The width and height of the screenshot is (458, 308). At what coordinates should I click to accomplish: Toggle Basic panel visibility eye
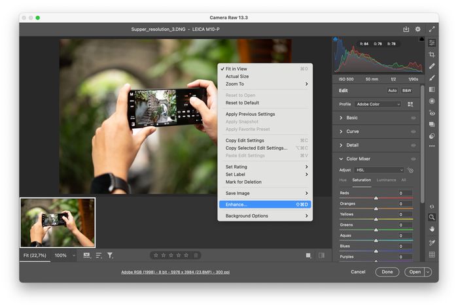click(x=414, y=118)
